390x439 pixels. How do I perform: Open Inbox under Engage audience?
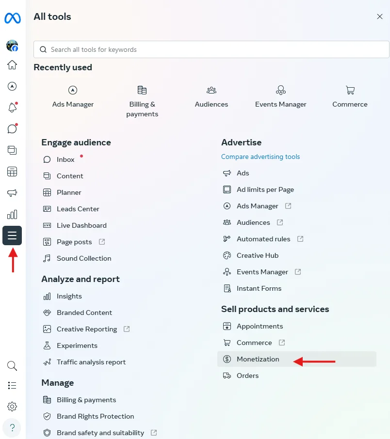click(x=65, y=159)
